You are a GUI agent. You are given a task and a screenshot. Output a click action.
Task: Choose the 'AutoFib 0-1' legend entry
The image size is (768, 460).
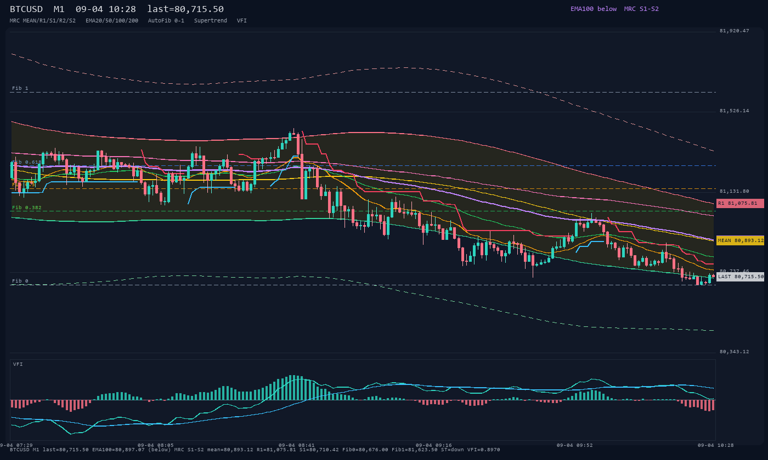[x=166, y=20]
